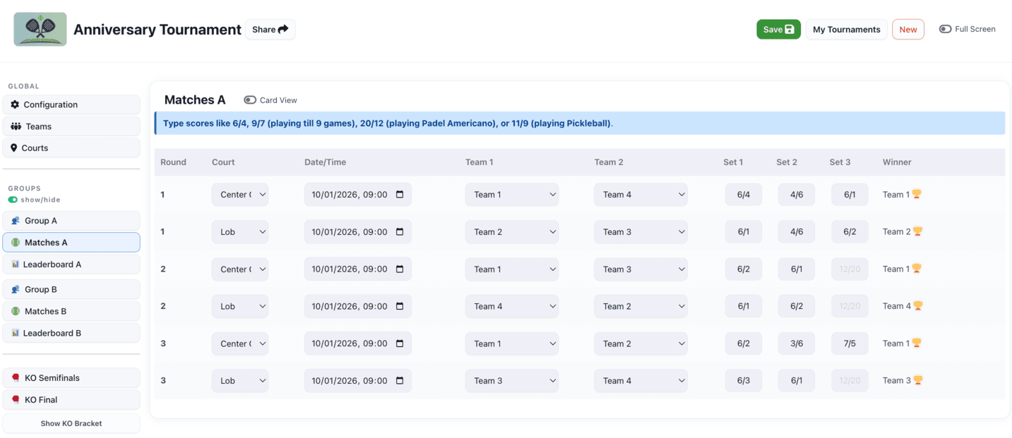Viewport: 1012px width, 438px height.
Task: Click the Show KO Bracket button
Action: [x=71, y=423]
